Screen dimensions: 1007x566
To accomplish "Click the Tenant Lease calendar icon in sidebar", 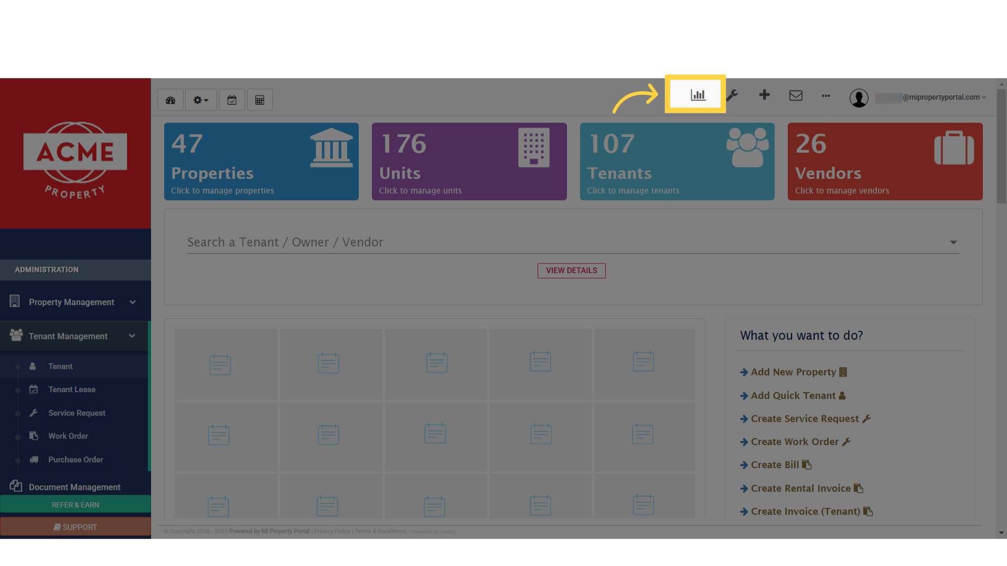I will (34, 389).
